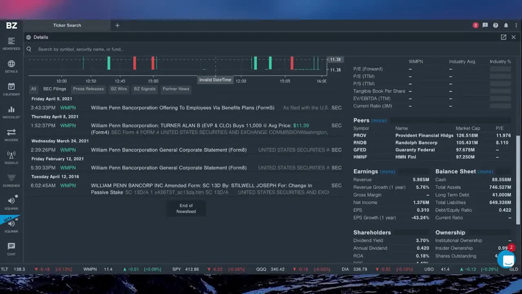Open more Earnings link
Viewport: 522px width, 294px height.
[x=387, y=172]
